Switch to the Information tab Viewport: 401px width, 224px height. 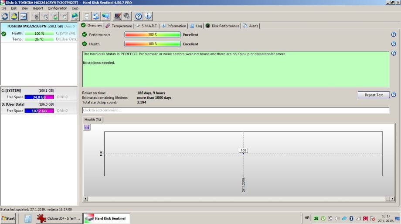[x=173, y=26]
